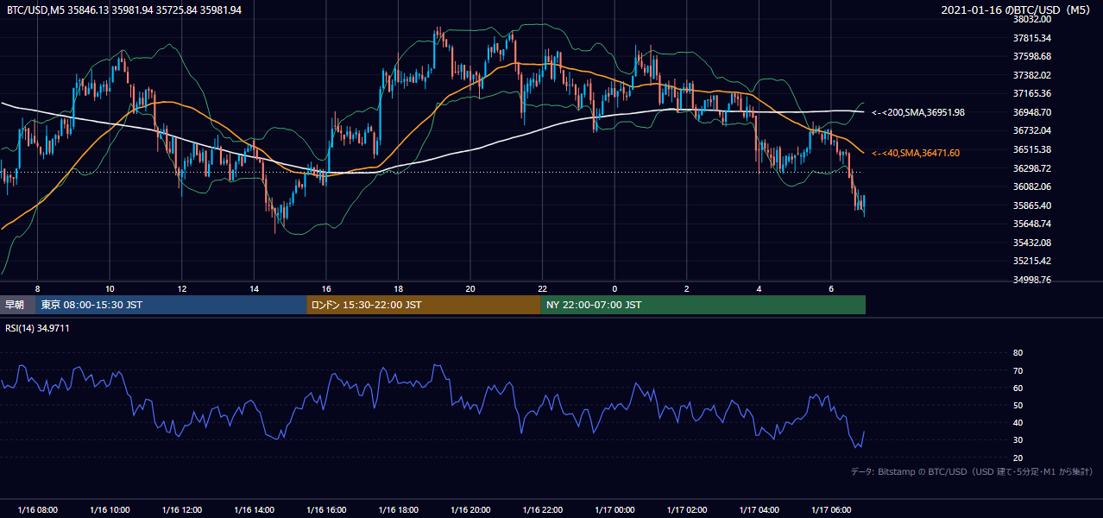
Task: Click hour tick 8 under price chart
Action: [37, 288]
